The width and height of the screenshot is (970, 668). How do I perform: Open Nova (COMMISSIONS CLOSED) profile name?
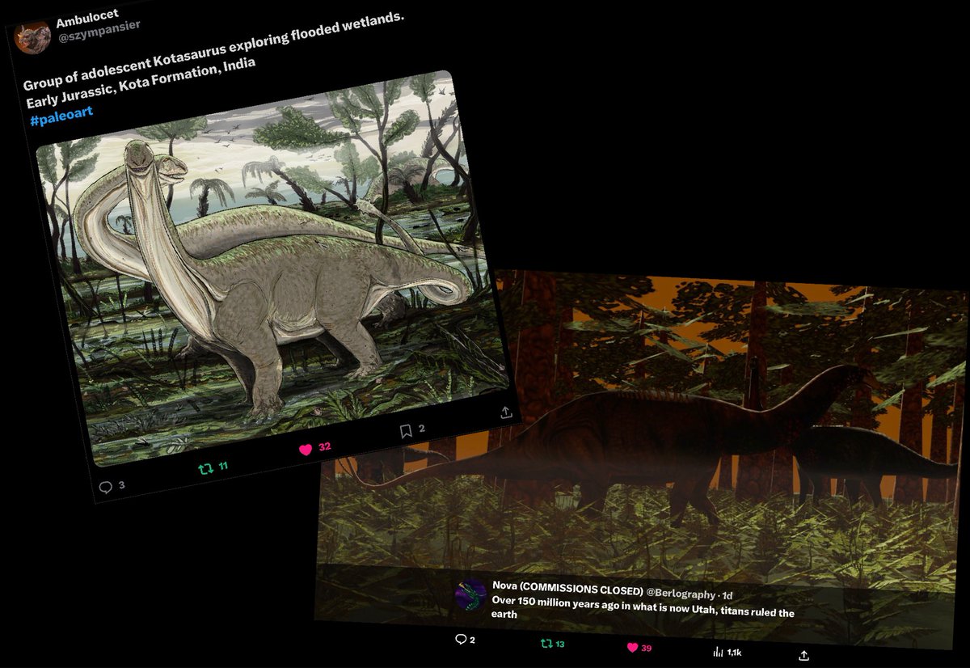(x=567, y=589)
